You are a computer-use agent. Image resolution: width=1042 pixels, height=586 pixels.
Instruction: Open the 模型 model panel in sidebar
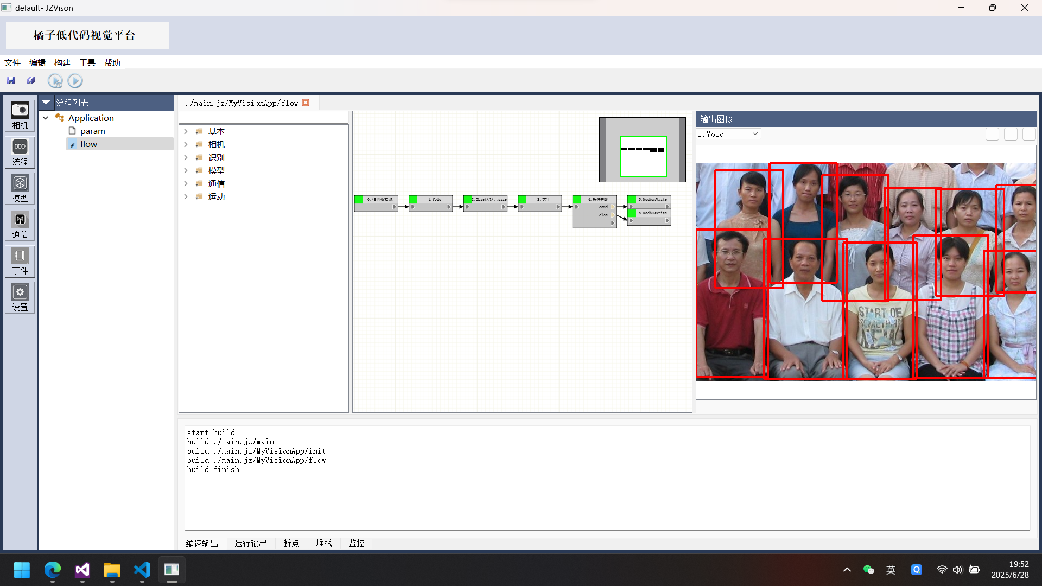click(20, 188)
